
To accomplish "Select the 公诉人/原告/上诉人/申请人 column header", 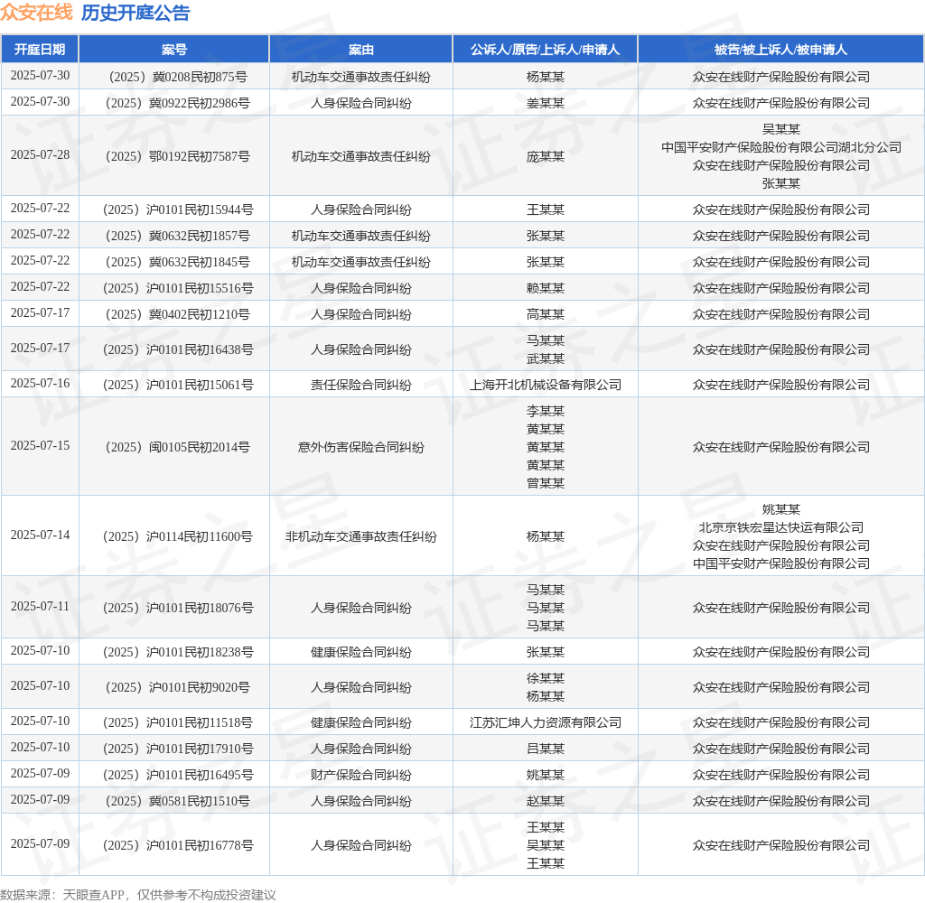I will click(x=545, y=50).
